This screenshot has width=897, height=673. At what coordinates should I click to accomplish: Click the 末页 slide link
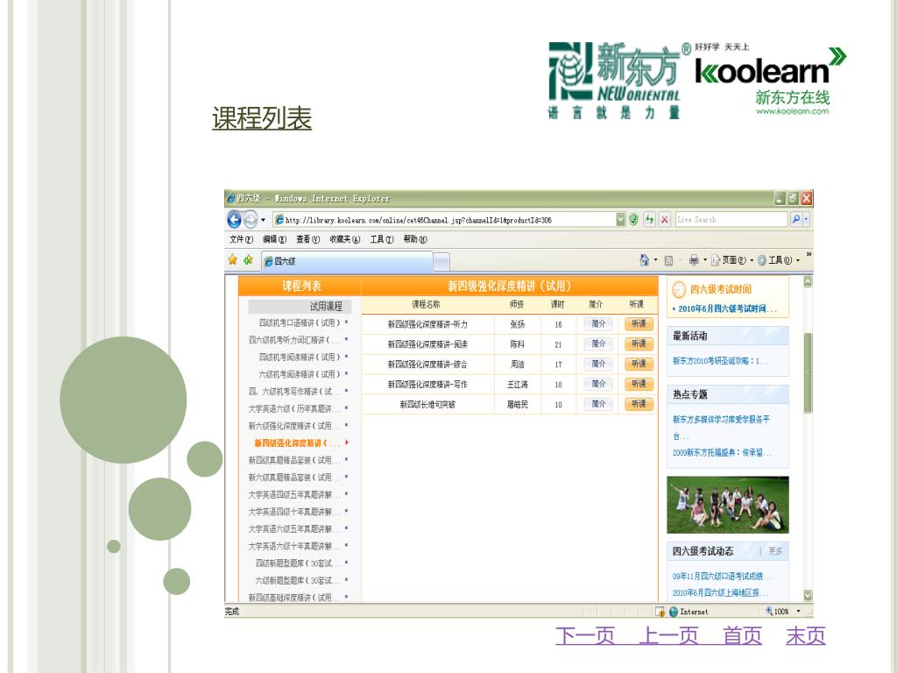806,636
